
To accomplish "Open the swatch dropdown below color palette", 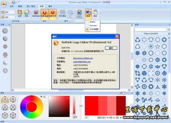I will (x=87, y=118).
